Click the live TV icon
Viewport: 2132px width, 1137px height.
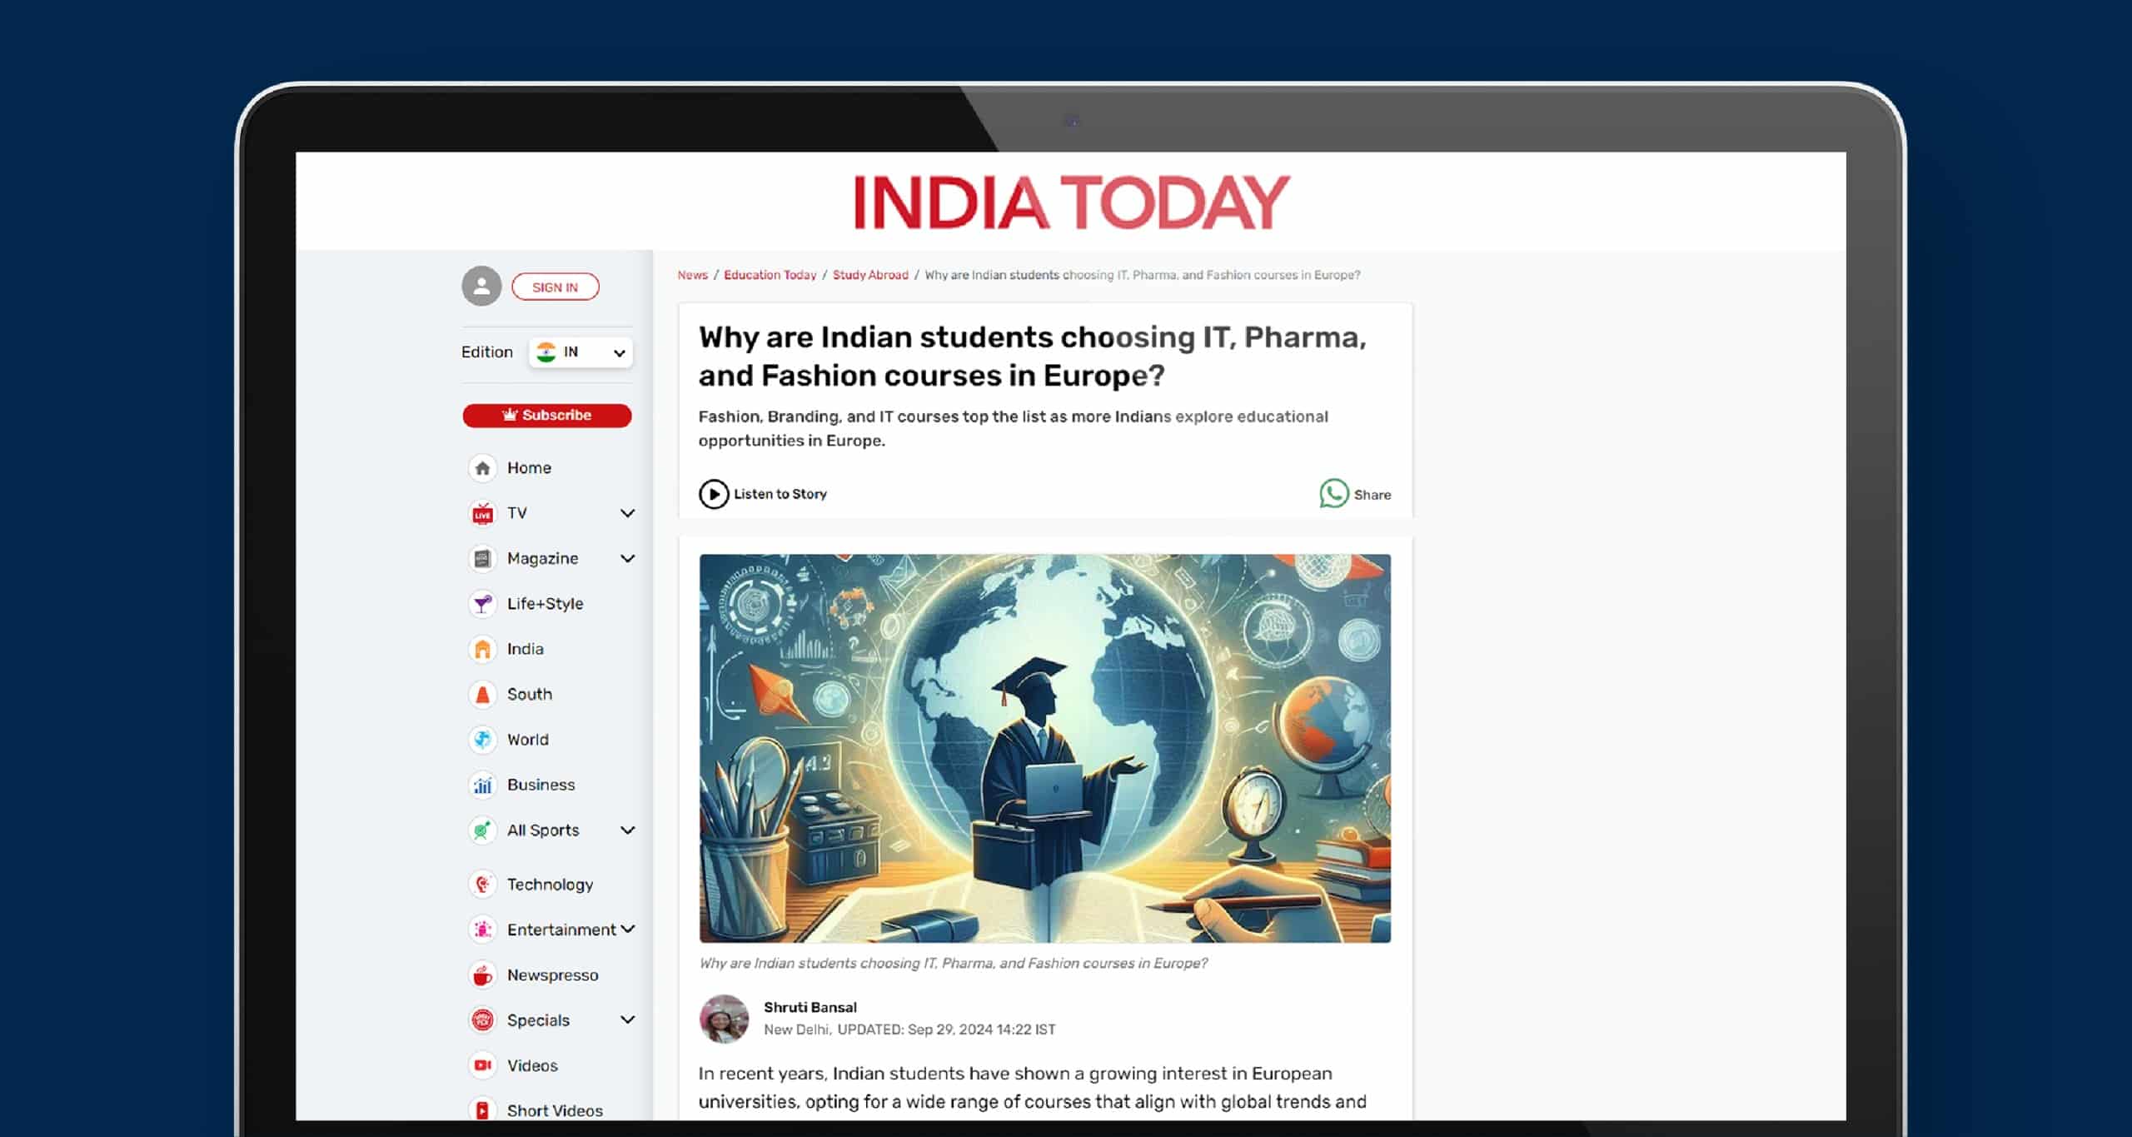click(x=482, y=513)
